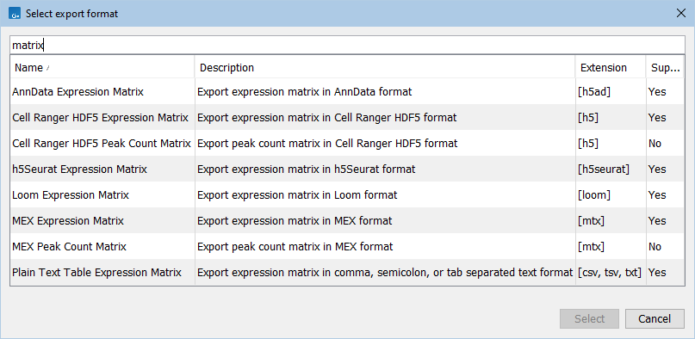The width and height of the screenshot is (695, 339).
Task: Sort by the Description column header
Action: pyautogui.click(x=385, y=68)
